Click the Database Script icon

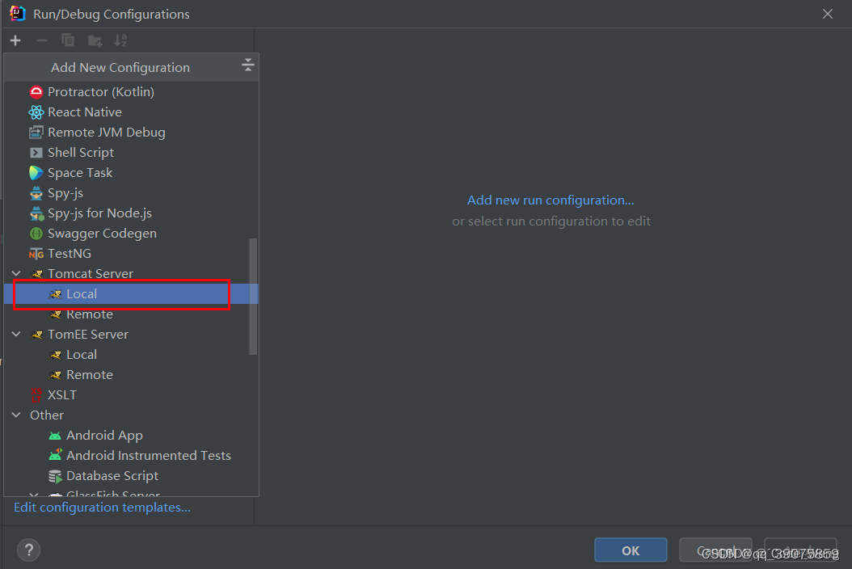pyautogui.click(x=55, y=476)
